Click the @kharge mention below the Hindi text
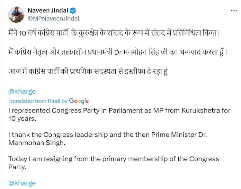Screen dimensions: 241x189 tap(22, 91)
